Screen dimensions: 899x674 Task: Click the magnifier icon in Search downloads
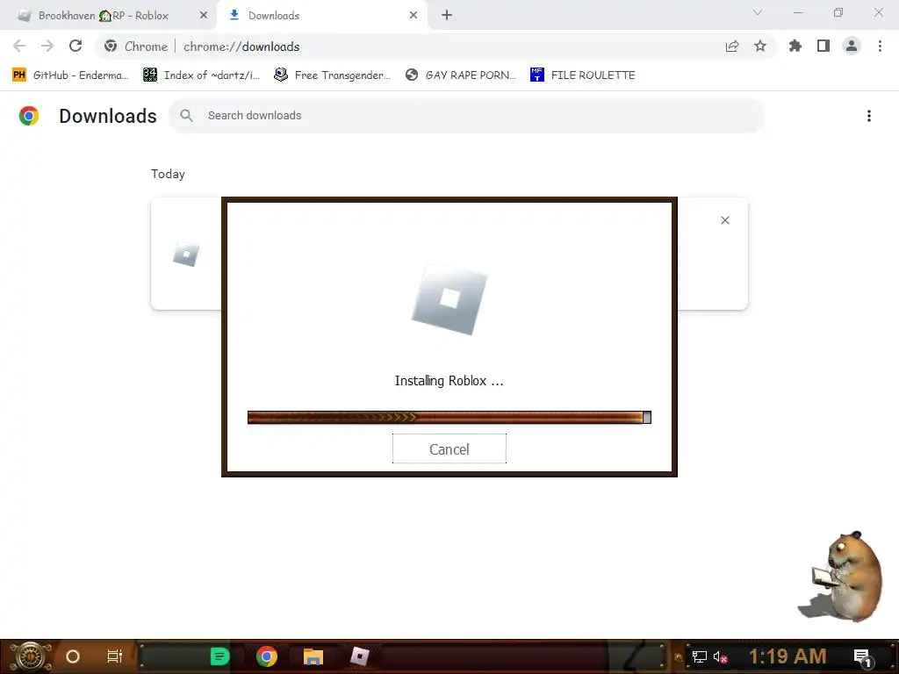point(186,116)
